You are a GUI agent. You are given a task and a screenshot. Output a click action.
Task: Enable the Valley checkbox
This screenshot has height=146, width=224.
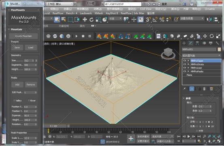(x=14, y=101)
